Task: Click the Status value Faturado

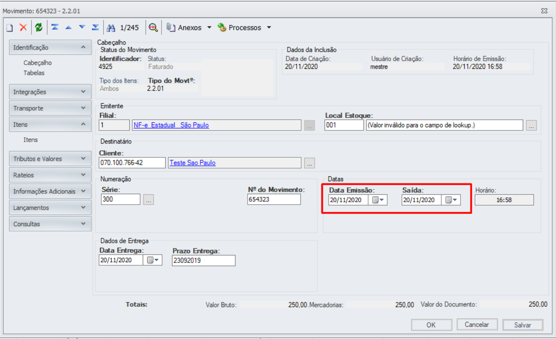Action: pos(161,67)
